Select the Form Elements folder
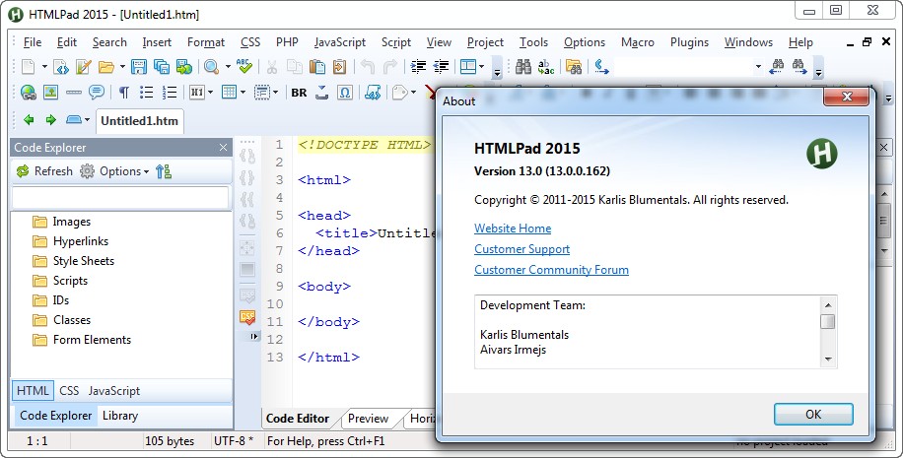 click(92, 340)
